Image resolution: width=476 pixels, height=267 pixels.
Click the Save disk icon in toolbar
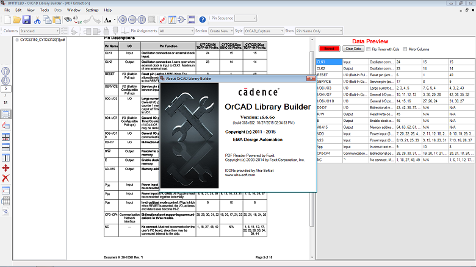point(27,20)
